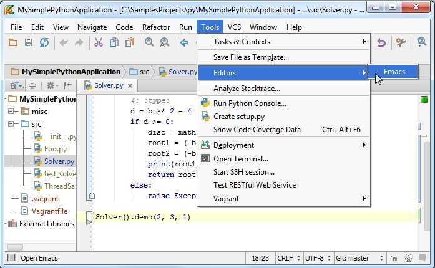This screenshot has width=435, height=268.
Task: Select Vagrantfile in the project tree
Action: pyautogui.click(x=44, y=211)
